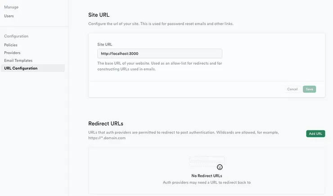Click the sad face empty-state icon
333x196 pixels.
point(220,167)
